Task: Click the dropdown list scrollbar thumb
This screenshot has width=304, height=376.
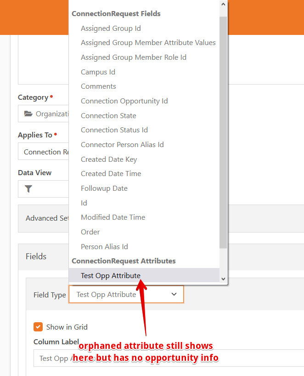Action: click(223, 132)
